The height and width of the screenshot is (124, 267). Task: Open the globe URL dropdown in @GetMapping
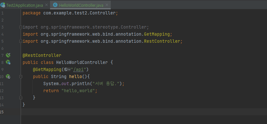pos(67,69)
